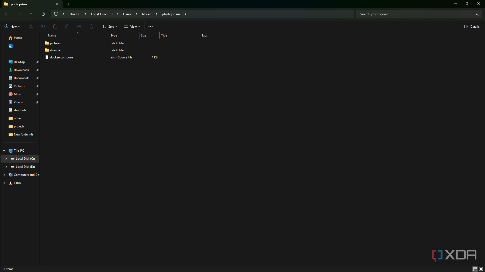Viewport: 485px width, 272px height.
Task: Click the Forward navigation arrow
Action: coord(19,14)
